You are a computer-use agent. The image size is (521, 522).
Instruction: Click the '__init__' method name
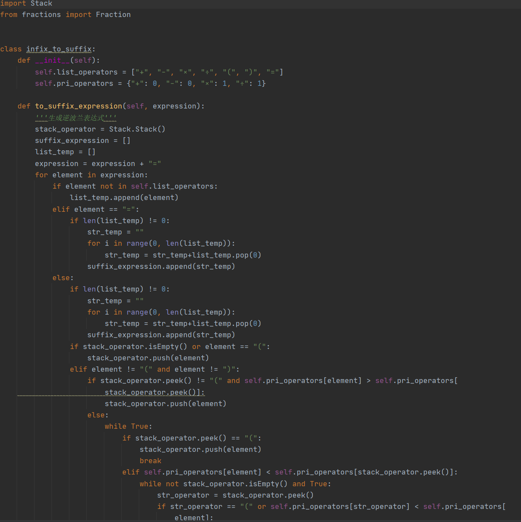click(52, 60)
